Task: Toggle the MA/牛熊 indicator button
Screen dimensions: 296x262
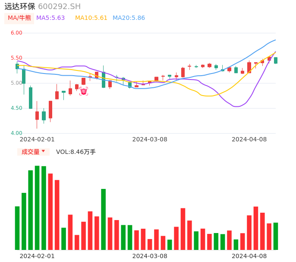Action: point(19,18)
